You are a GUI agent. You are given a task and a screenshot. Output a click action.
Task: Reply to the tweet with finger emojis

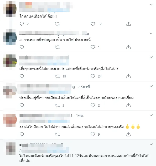[22, 134]
